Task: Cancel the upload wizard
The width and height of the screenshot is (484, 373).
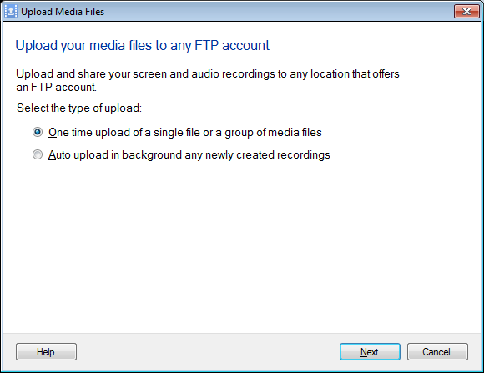Action: [437, 351]
